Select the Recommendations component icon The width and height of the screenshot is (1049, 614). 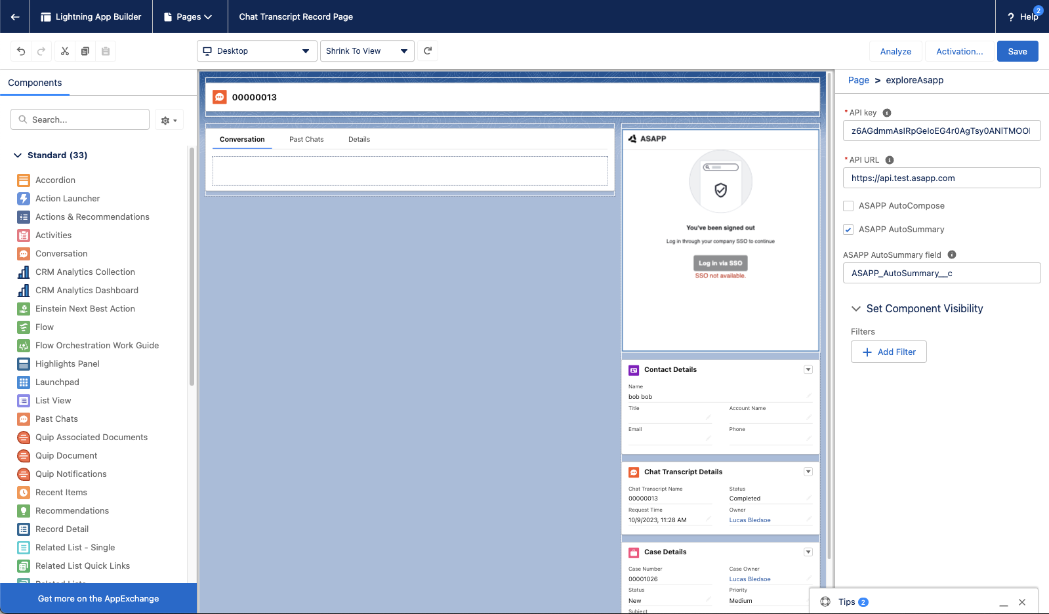tap(24, 511)
